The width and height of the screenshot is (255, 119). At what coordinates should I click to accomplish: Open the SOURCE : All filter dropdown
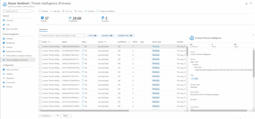(107, 36)
